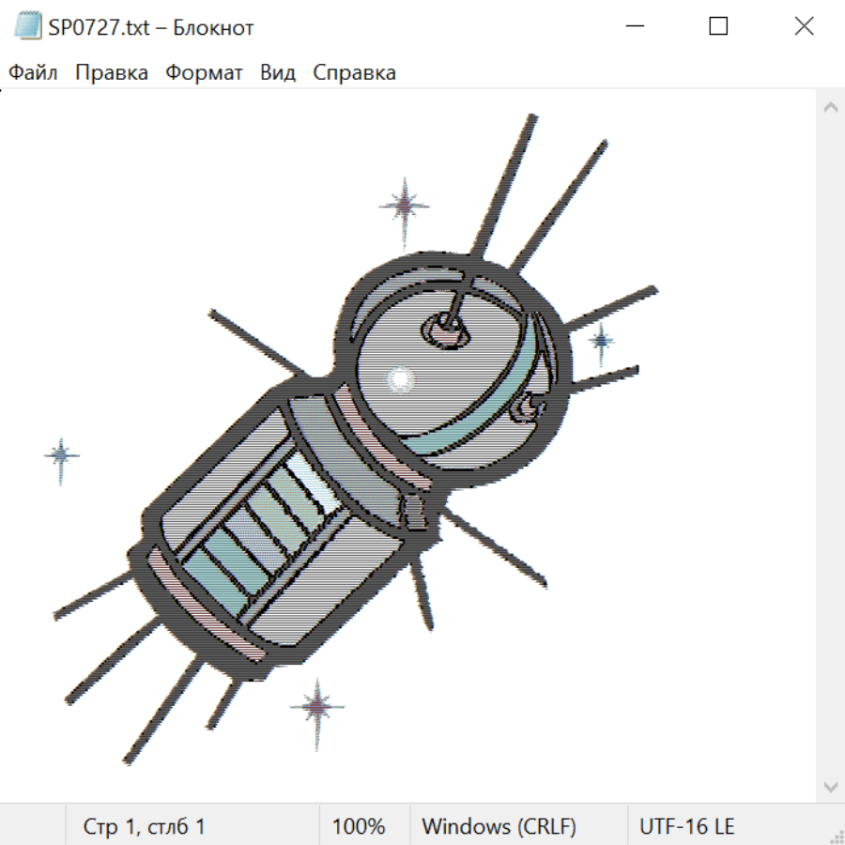Click the scroll up arrow
845x845 pixels.
(x=830, y=108)
